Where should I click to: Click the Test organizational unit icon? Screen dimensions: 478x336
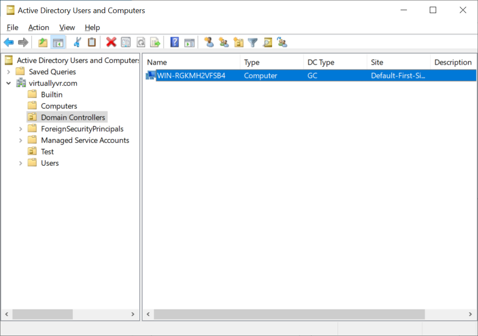tap(32, 152)
